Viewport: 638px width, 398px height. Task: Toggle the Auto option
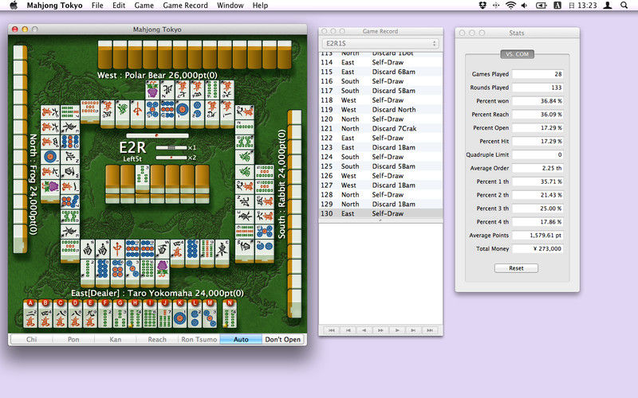[x=241, y=339]
